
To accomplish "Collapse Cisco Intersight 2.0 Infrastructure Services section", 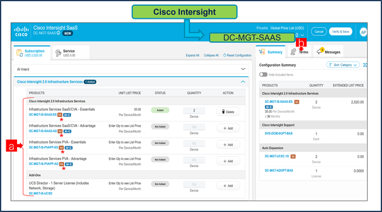I will pos(243,82).
